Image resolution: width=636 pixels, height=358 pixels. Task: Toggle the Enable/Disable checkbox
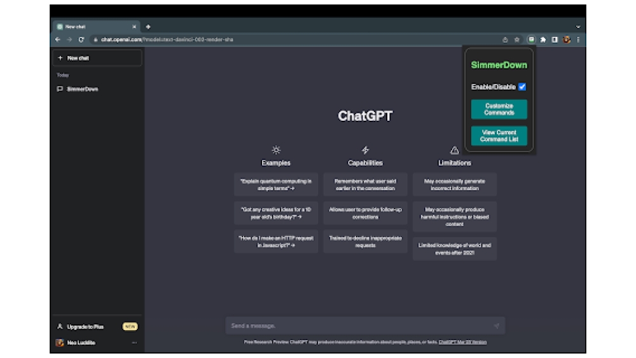(x=522, y=86)
